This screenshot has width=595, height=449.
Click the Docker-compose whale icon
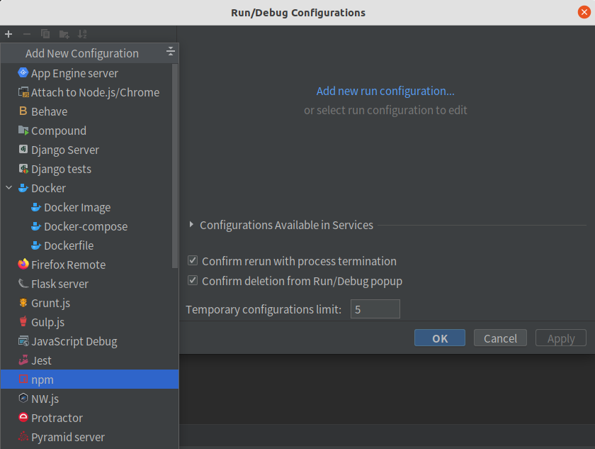(x=36, y=226)
